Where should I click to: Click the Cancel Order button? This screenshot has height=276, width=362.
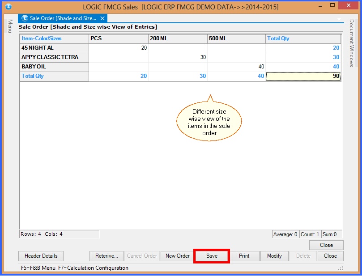click(142, 256)
